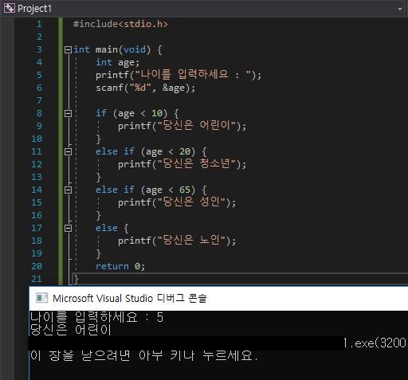Click the debug console window icon
Viewport: 408px width, 380px height.
pyautogui.click(x=41, y=298)
